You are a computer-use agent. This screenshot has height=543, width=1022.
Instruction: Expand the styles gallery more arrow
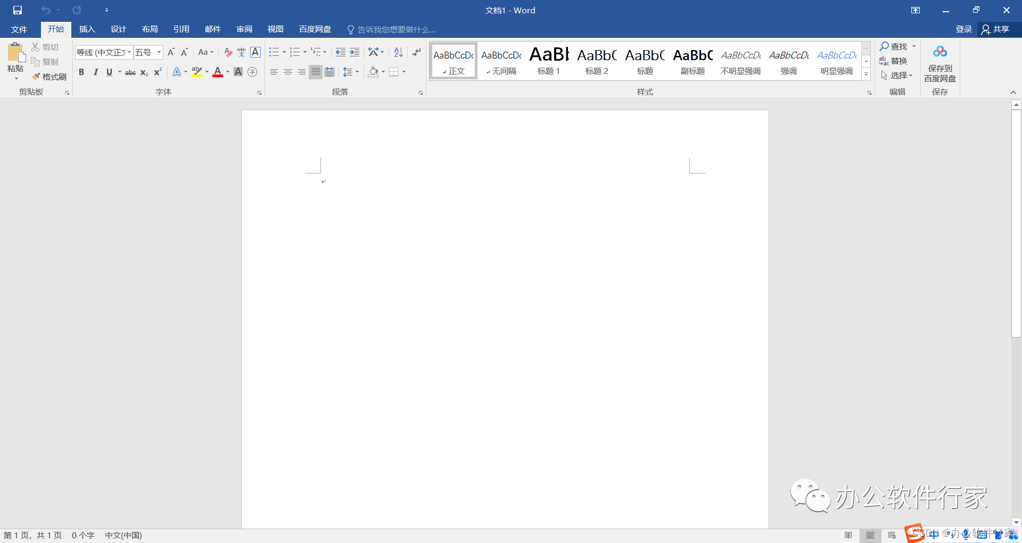pos(867,75)
